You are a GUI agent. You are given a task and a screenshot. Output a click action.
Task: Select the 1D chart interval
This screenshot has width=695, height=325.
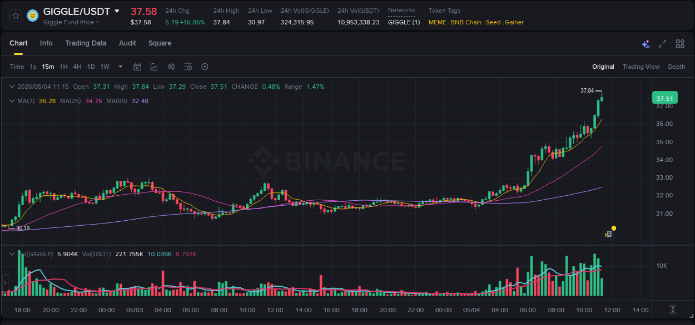coord(91,67)
